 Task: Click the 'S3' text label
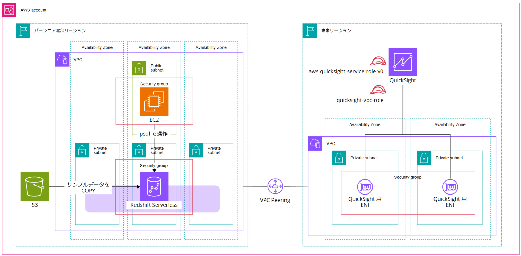click(x=35, y=205)
